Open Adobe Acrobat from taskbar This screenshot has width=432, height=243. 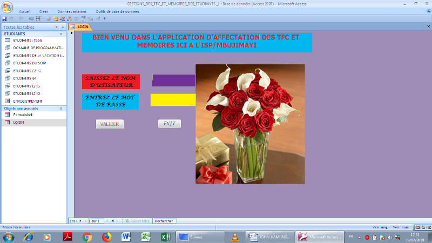67,237
